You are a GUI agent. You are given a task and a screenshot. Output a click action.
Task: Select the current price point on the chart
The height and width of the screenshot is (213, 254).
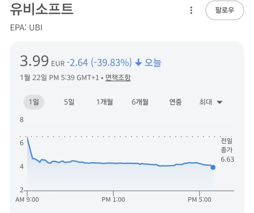(x=212, y=167)
